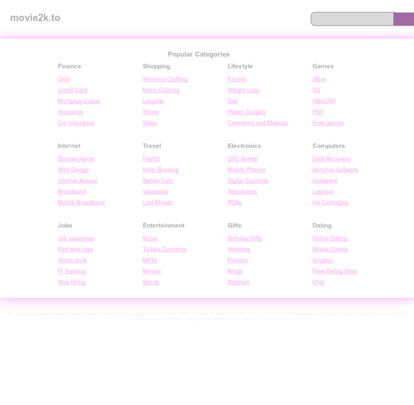Open the Antivirus Software link
This screenshot has height=405, width=414.
point(335,170)
